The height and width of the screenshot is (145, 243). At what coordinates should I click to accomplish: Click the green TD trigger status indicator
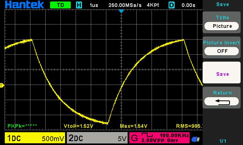point(60,5)
